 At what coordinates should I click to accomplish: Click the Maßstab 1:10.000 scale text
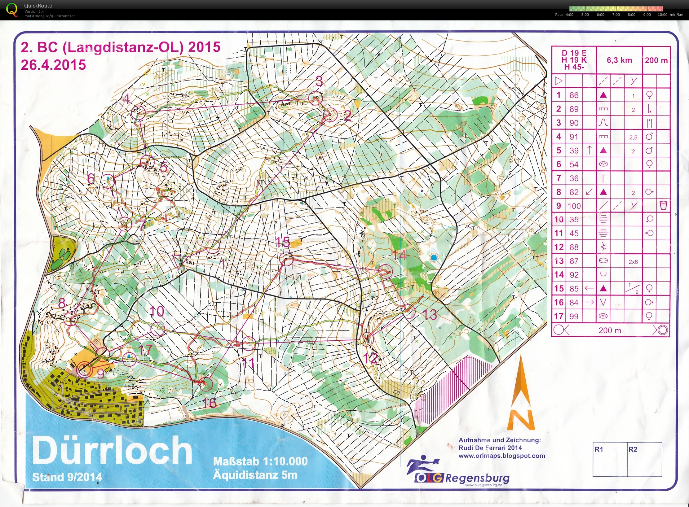[x=260, y=461]
